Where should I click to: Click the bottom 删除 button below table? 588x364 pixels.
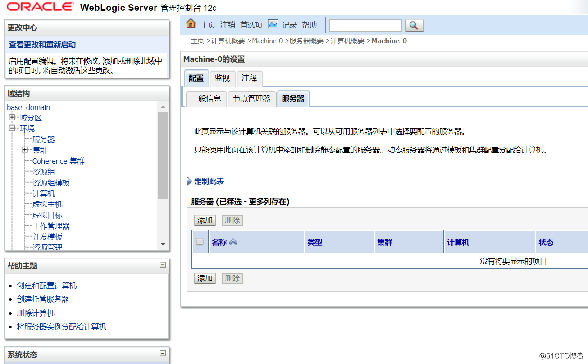[232, 278]
